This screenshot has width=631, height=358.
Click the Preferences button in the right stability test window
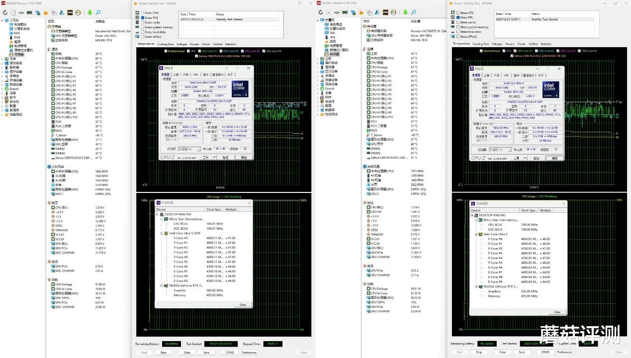pos(564,352)
